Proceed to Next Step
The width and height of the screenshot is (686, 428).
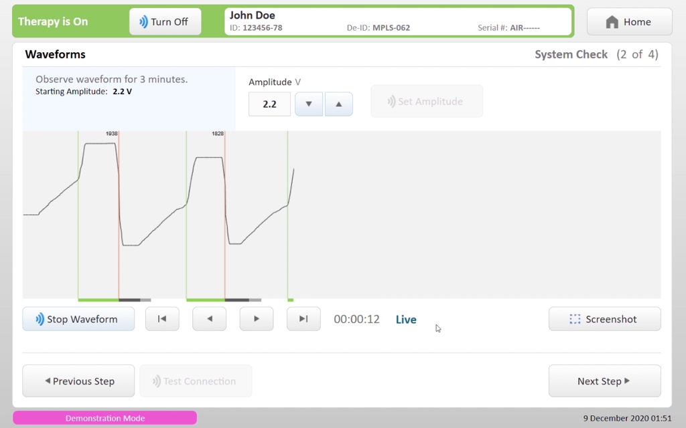point(605,381)
